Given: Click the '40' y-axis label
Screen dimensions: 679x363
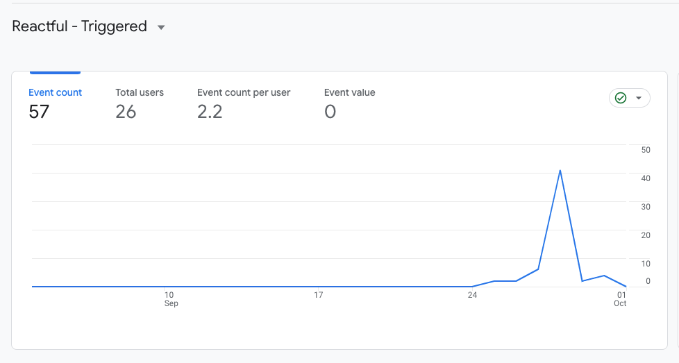Looking at the screenshot, I should (x=646, y=178).
